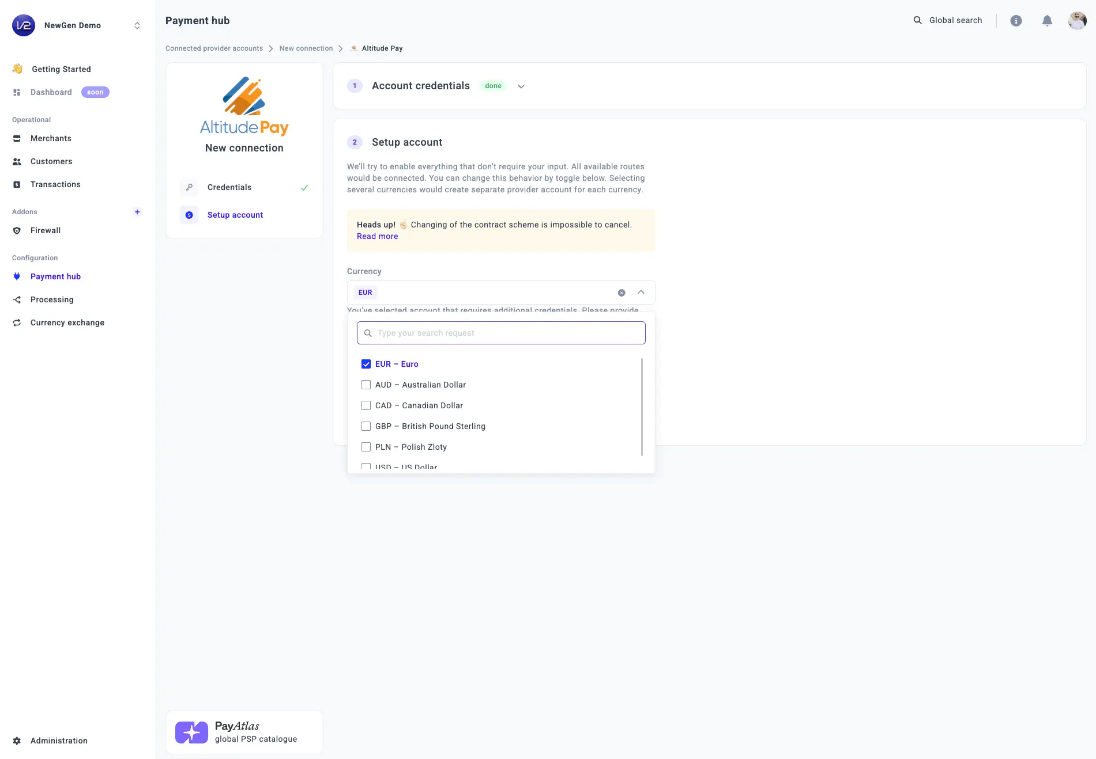Clear the selected EUR currency

622,293
